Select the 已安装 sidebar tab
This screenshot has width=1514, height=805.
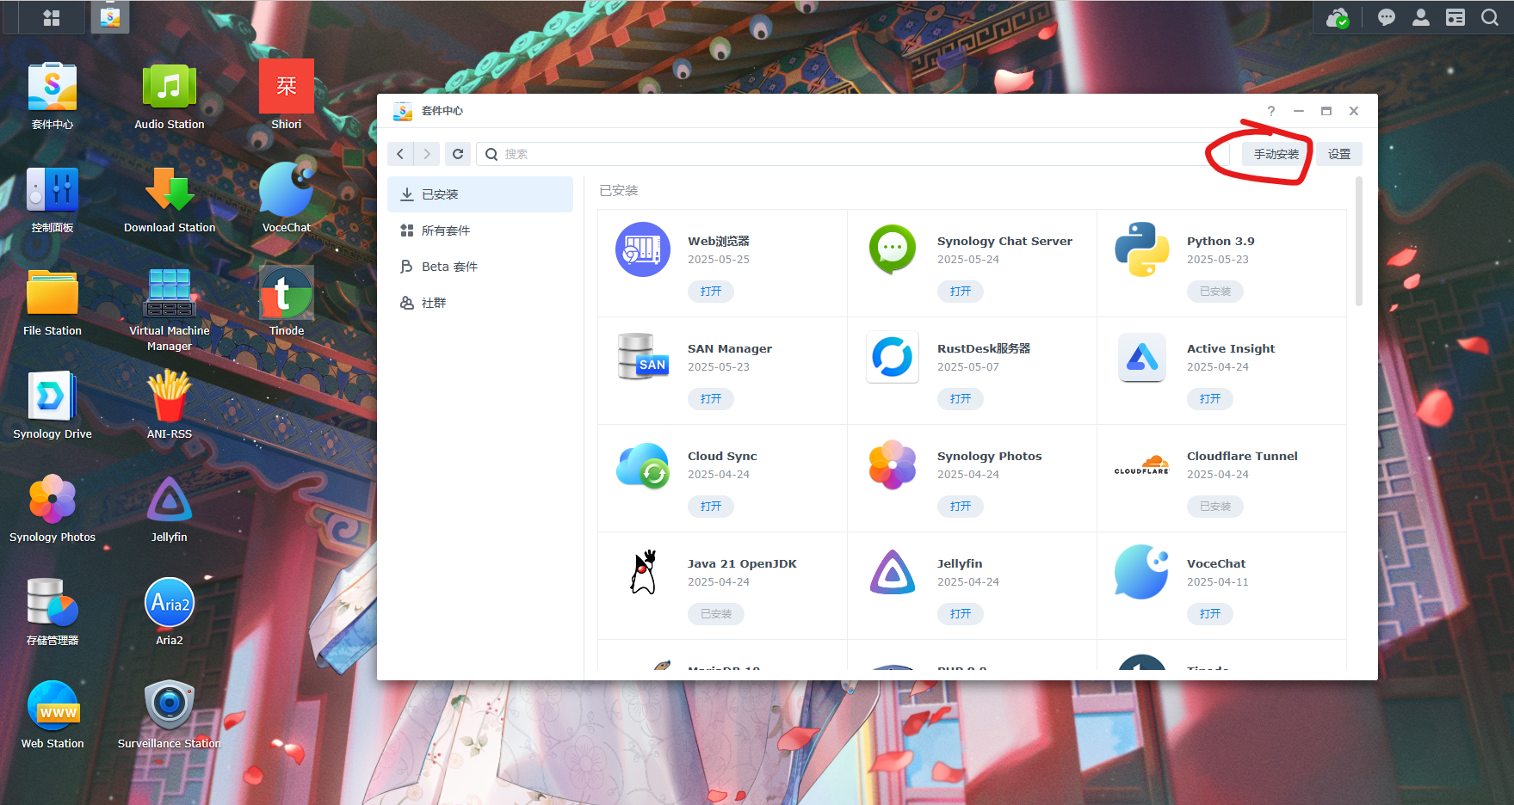pyautogui.click(x=480, y=194)
